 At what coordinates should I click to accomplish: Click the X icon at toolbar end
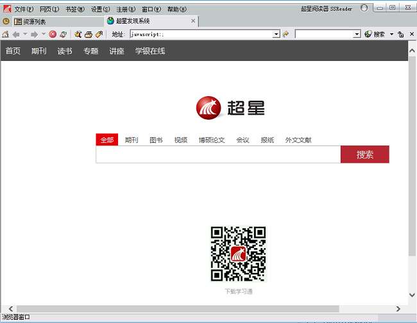pyautogui.click(x=412, y=34)
